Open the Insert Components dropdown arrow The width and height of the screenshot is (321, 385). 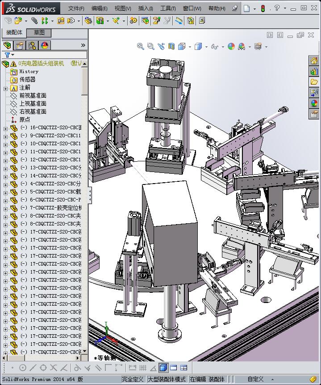click(x=26, y=21)
